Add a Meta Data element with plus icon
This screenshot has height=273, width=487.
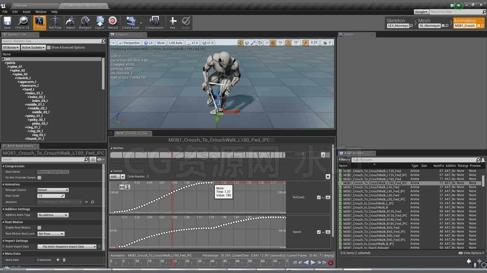[58, 260]
